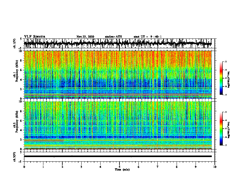The height and width of the screenshot is (187, 242).
Task: Click the time axis tick label "0"
Action: pyautogui.click(x=24, y=167)
